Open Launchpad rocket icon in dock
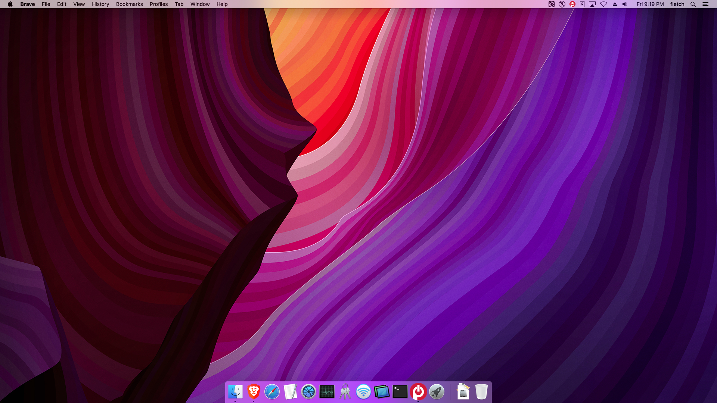The image size is (717, 403). [x=437, y=391]
